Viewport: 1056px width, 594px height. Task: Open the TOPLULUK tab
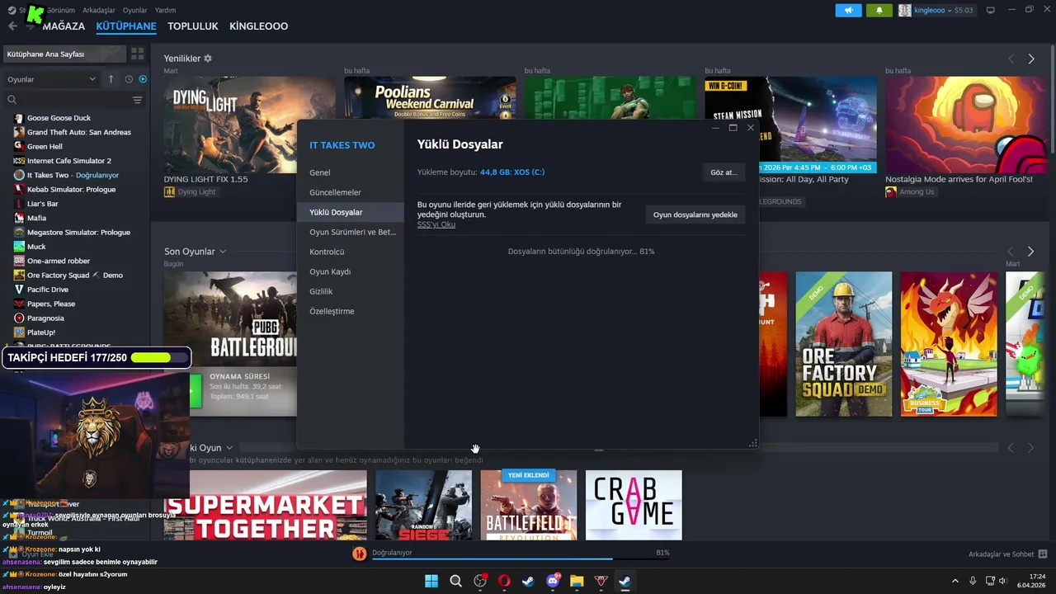(x=193, y=26)
